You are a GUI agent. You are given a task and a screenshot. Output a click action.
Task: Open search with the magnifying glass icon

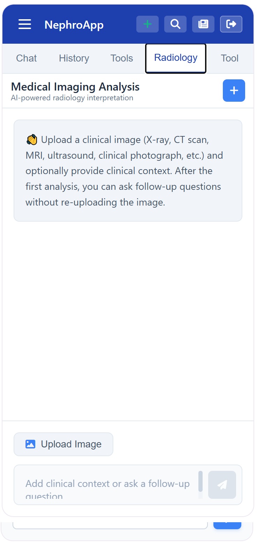175,24
